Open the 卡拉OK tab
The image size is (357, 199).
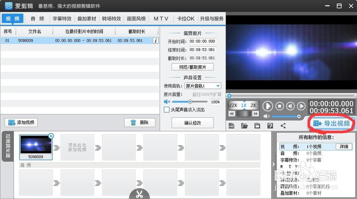[x=186, y=19]
